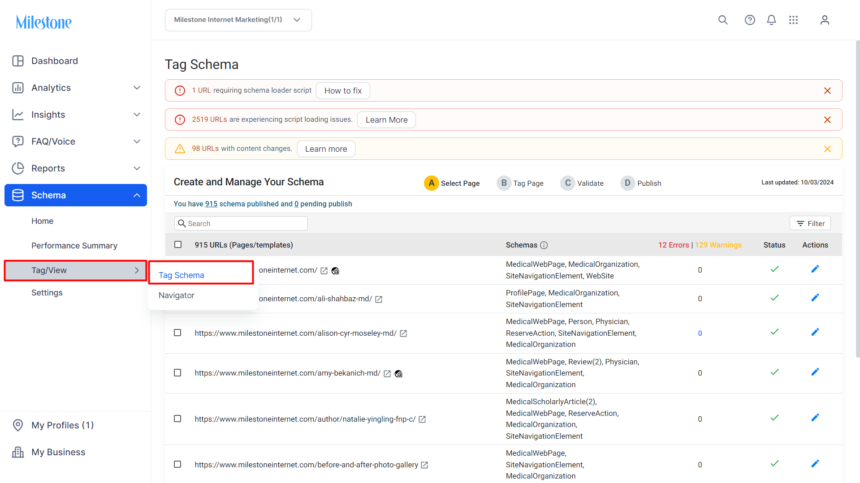Choose Navigator from the submenu

point(177,295)
